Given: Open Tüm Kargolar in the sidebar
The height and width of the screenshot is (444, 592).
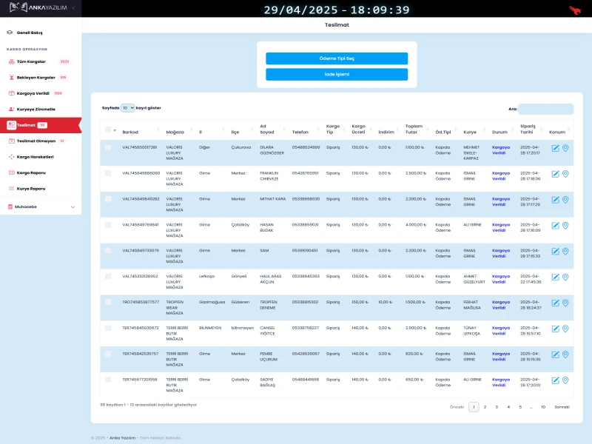Looking at the screenshot, I should coord(31,61).
